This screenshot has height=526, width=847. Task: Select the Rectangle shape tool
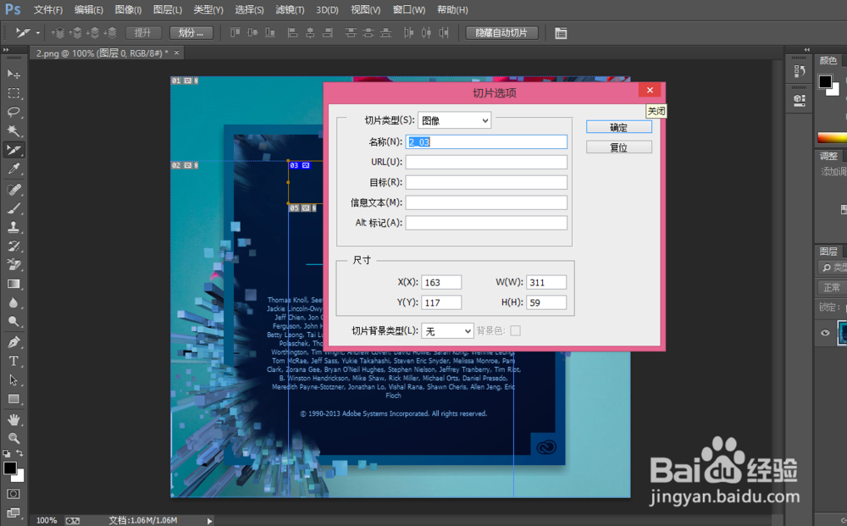click(x=14, y=399)
